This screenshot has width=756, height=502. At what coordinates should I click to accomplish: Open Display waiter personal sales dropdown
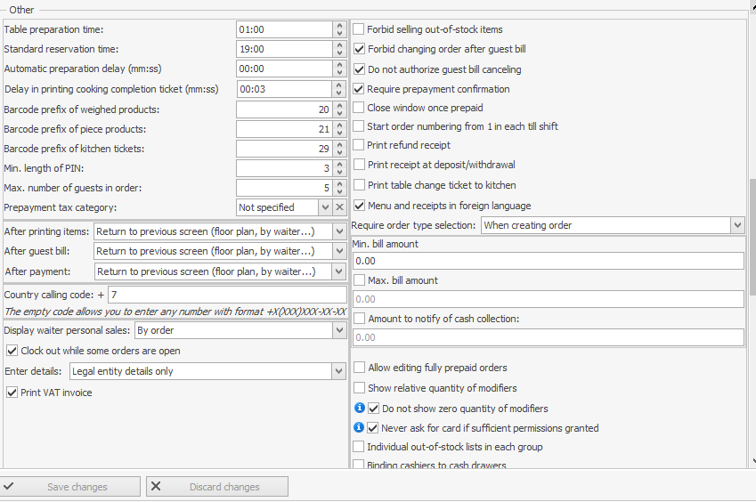(x=338, y=331)
